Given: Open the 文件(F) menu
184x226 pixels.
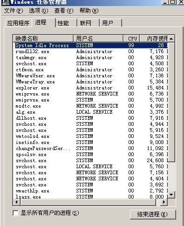Looking at the screenshot, I should [14, 11].
